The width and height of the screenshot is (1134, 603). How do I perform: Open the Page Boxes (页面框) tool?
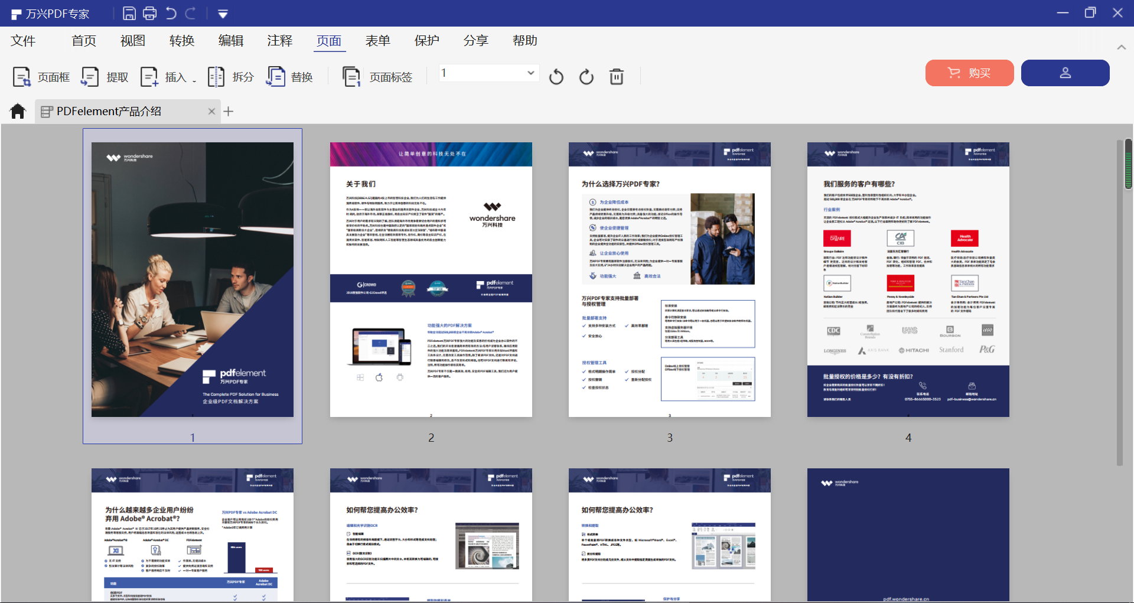[x=41, y=77]
